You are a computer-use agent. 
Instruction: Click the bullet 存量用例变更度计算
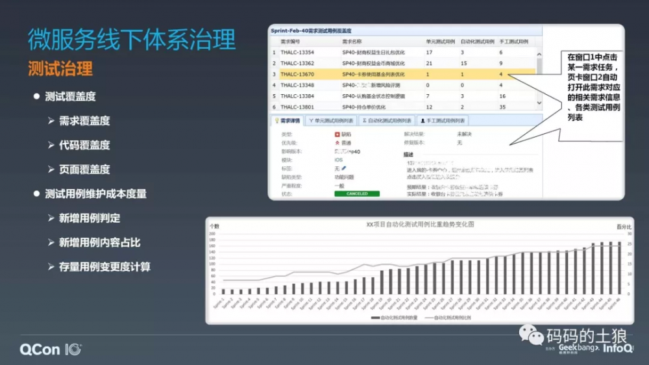(104, 267)
